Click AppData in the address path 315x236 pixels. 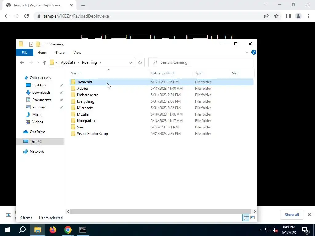coord(68,62)
